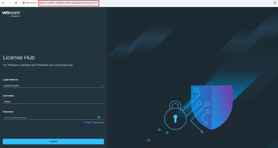Bookmark this page with the star icon
The image size is (278, 148).
[275, 3]
